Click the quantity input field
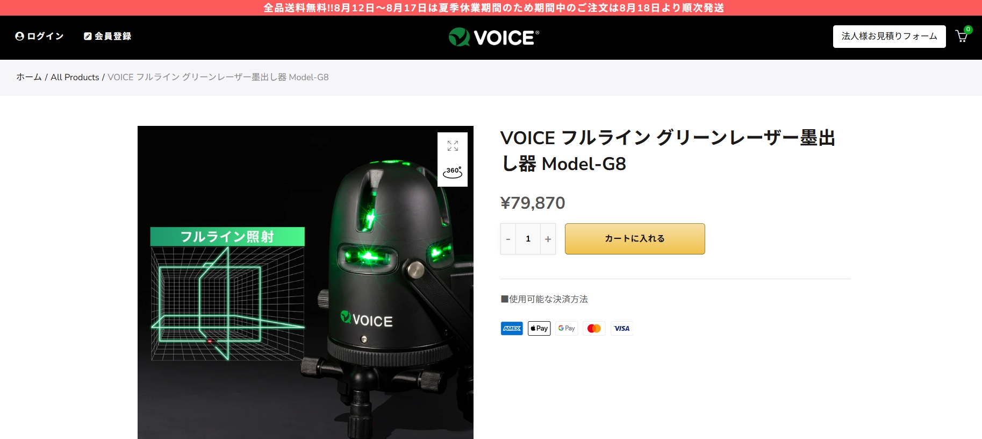Image resolution: width=982 pixels, height=439 pixels. (x=528, y=239)
